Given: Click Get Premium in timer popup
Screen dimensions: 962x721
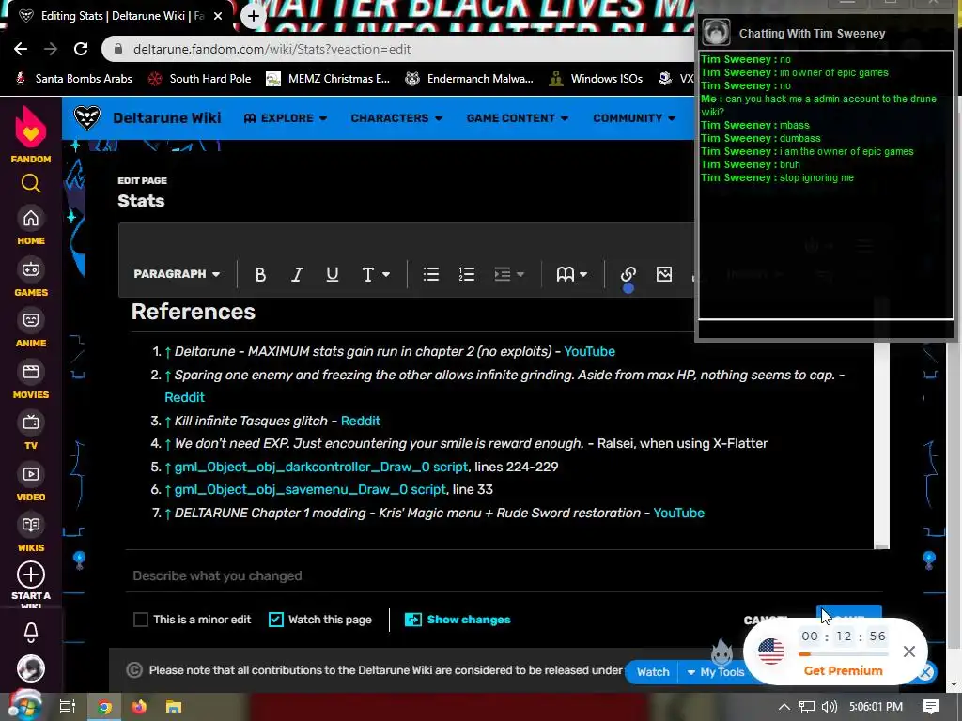Looking at the screenshot, I should point(843,670).
